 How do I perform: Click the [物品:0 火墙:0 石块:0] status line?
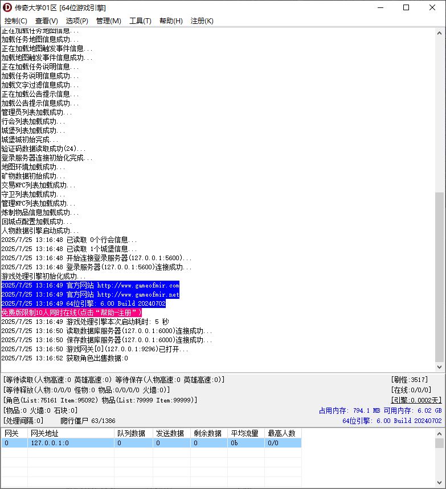click(x=40, y=410)
